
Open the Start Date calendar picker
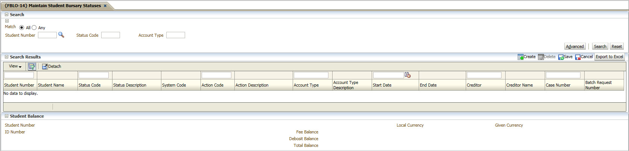[407, 75]
